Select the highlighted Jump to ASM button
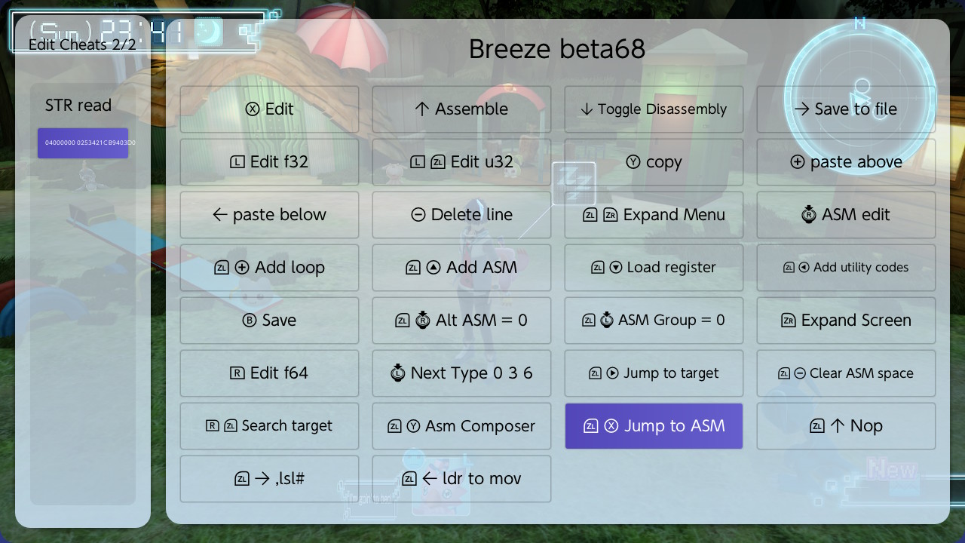Viewport: 965px width, 543px height. pos(654,426)
